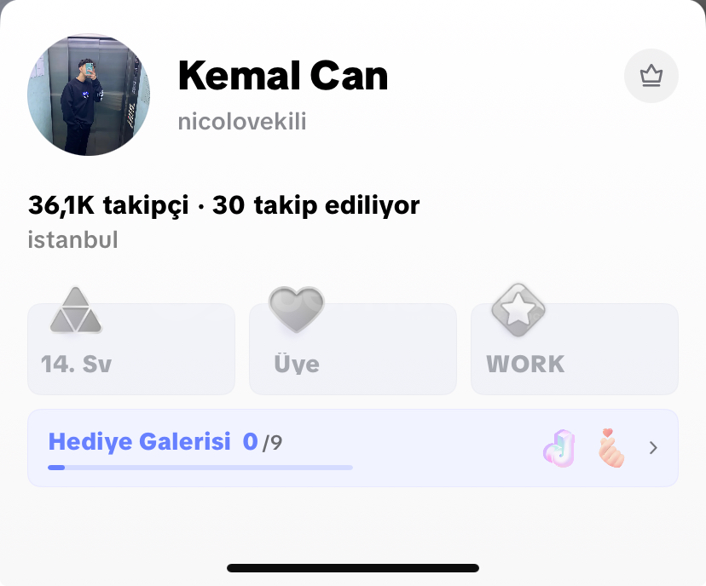Tap the gift gallery progress bar
Screen dimensions: 706x586
(200, 468)
